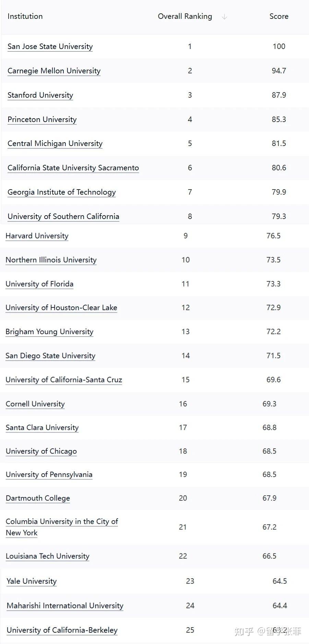Visit Maharishi International University link
The image size is (309, 644).
coord(65,606)
